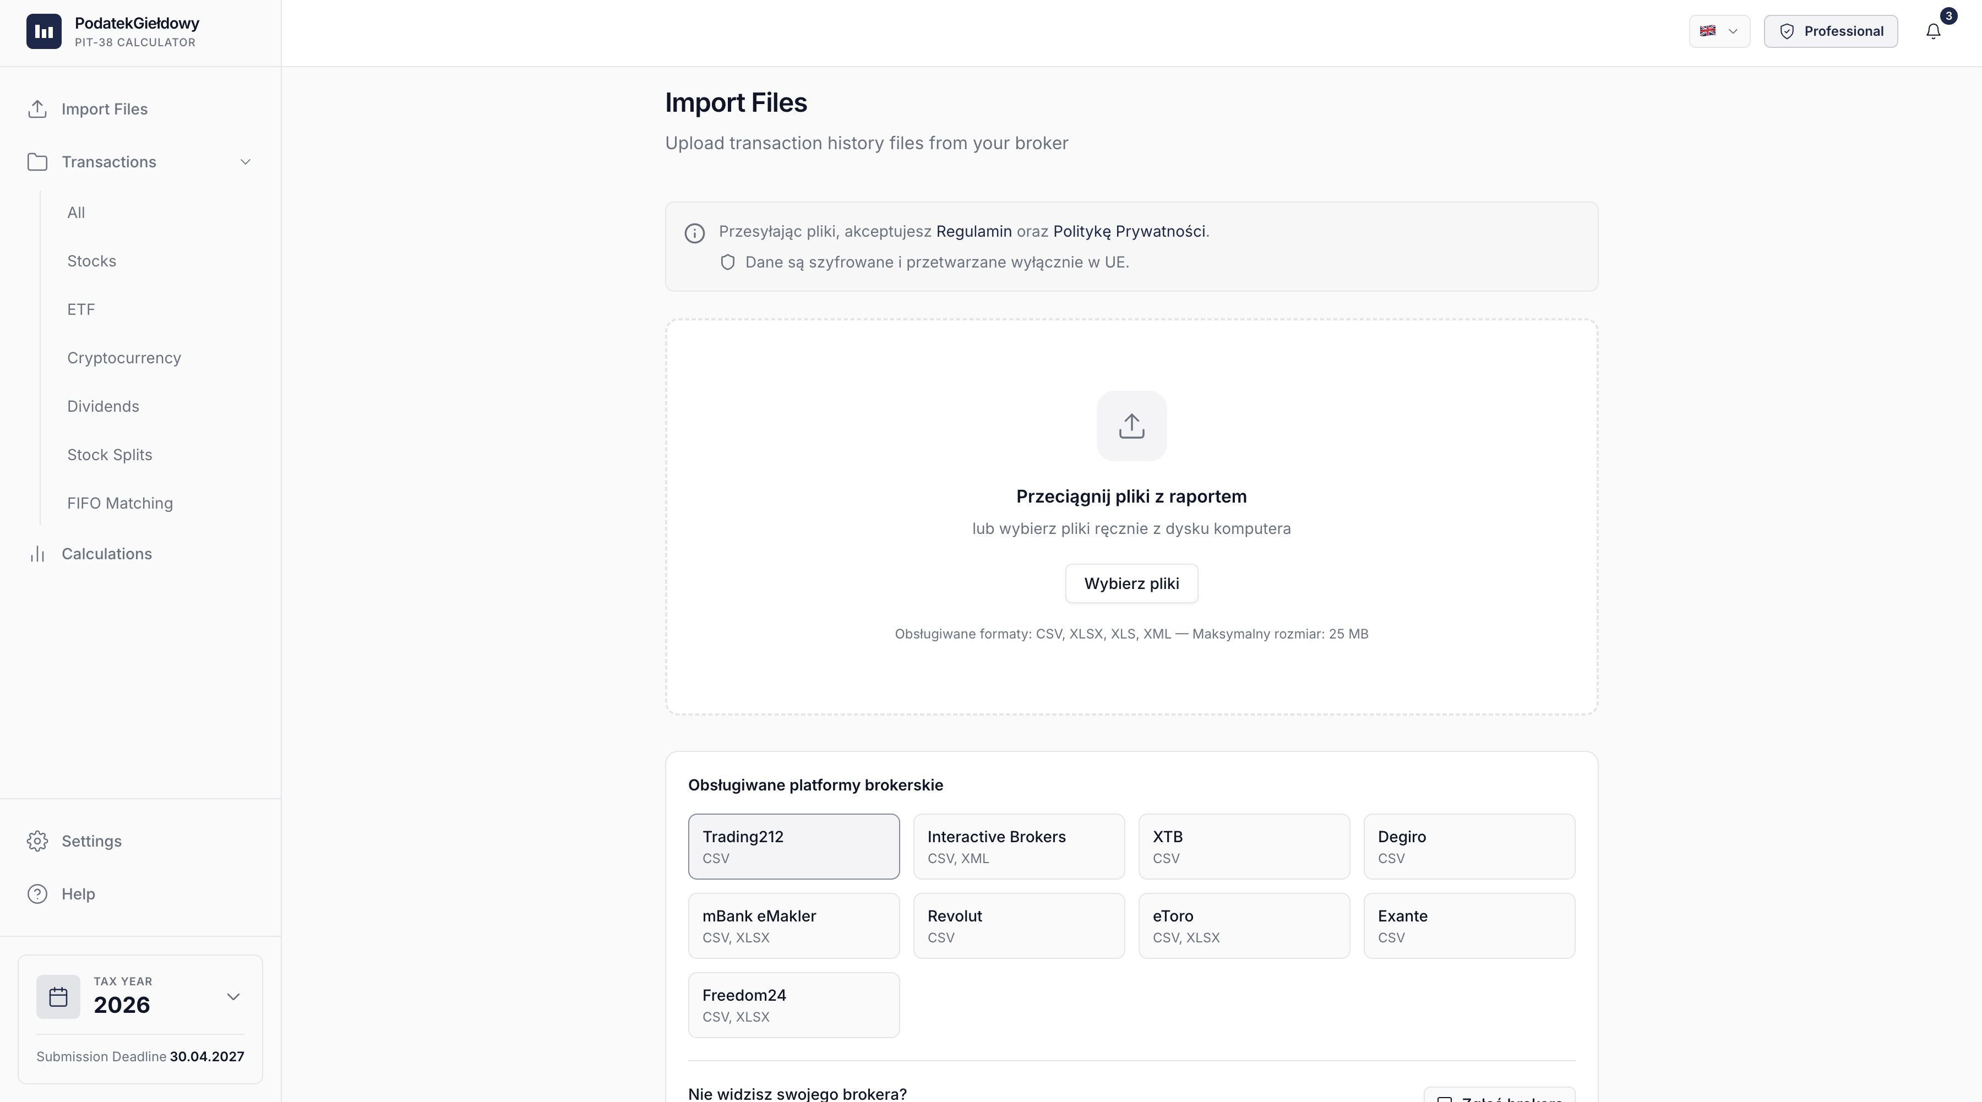
Task: Expand the Tax Year 2026 selector
Action: [x=233, y=997]
